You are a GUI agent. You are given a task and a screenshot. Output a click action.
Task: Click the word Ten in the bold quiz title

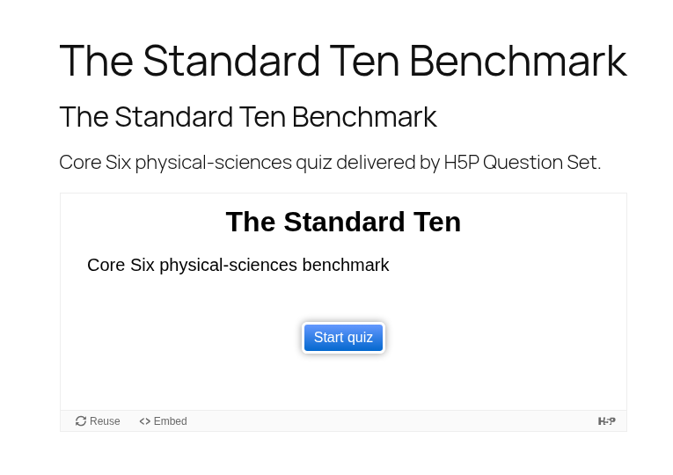436,222
